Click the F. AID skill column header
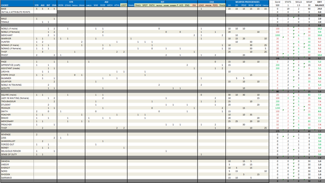The width and height of the screenshot is (325, 183). (180, 5)
